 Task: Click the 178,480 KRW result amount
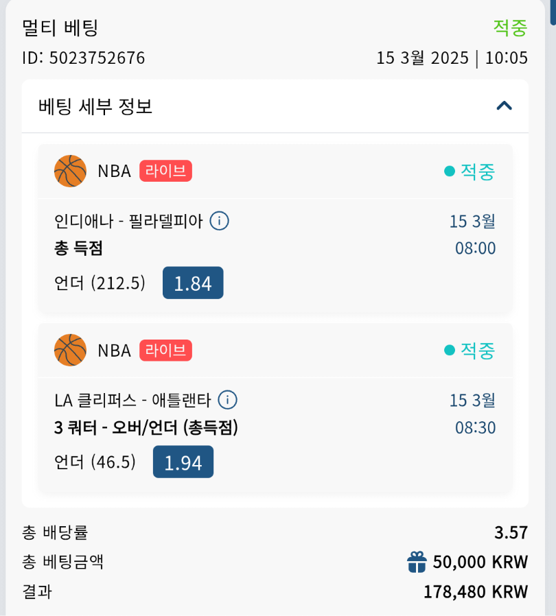click(475, 591)
